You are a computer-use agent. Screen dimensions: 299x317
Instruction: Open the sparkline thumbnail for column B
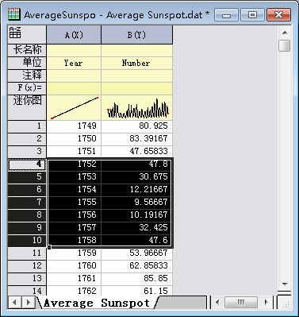point(136,107)
